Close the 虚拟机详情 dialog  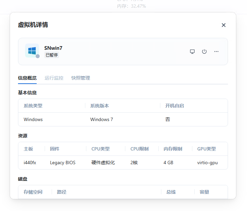point(224,25)
